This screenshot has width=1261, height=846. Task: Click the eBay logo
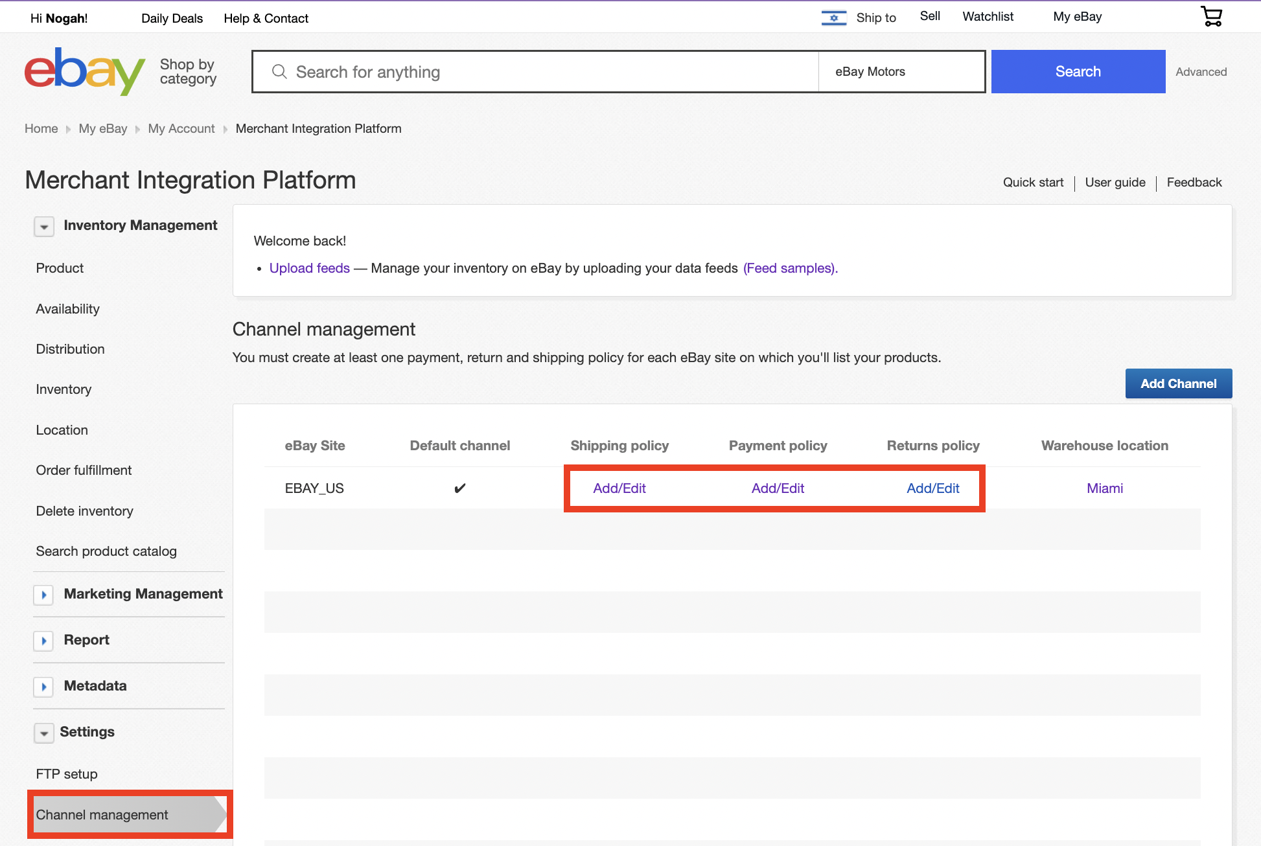[x=85, y=71]
